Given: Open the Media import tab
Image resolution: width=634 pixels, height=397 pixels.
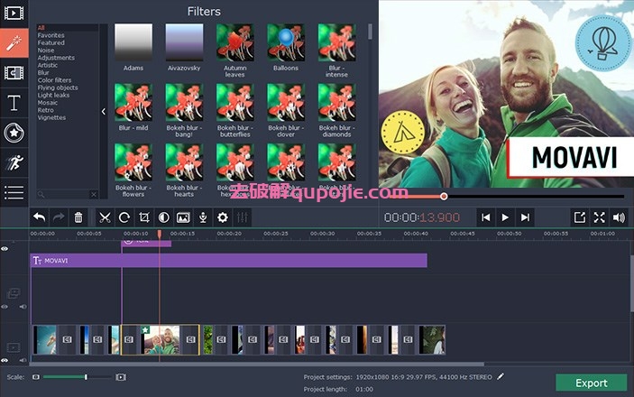Looking at the screenshot, I should click(14, 13).
